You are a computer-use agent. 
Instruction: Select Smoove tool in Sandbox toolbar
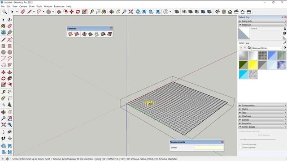click(84, 34)
